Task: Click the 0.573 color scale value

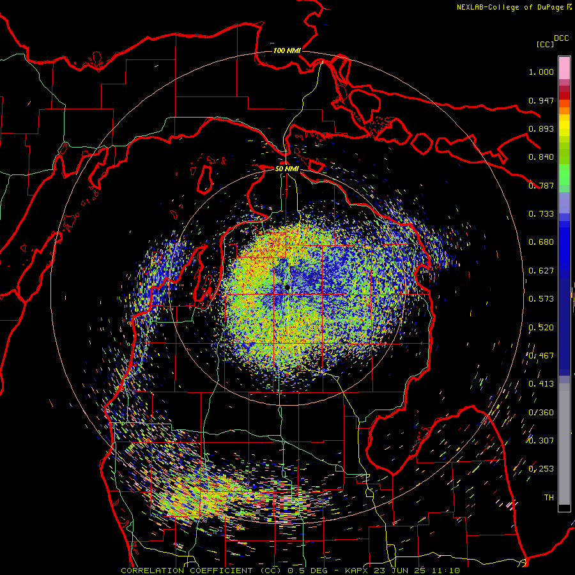Action: point(541,299)
